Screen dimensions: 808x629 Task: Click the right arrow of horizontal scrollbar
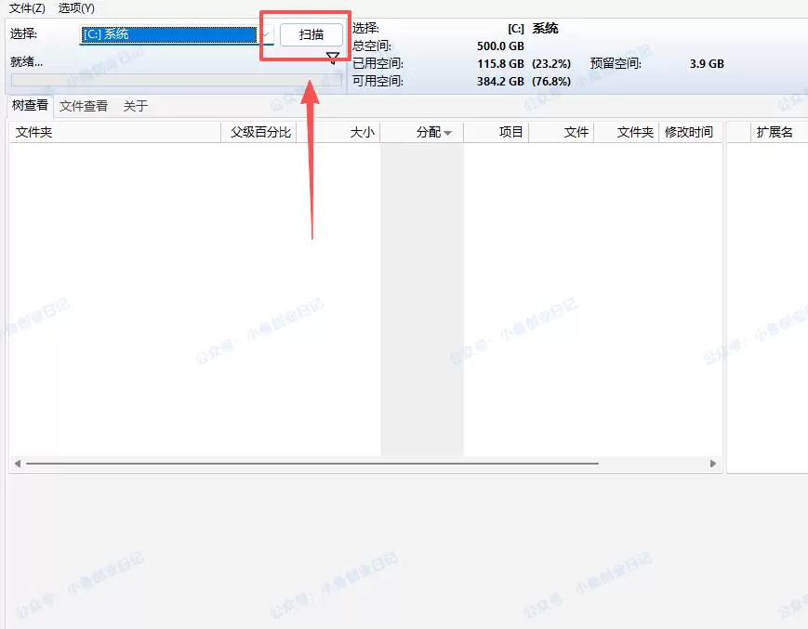click(x=714, y=463)
